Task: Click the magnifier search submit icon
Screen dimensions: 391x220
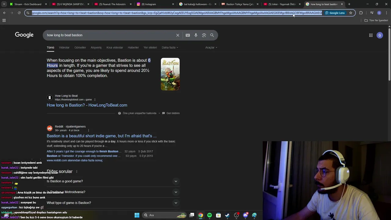Action: click(212, 35)
